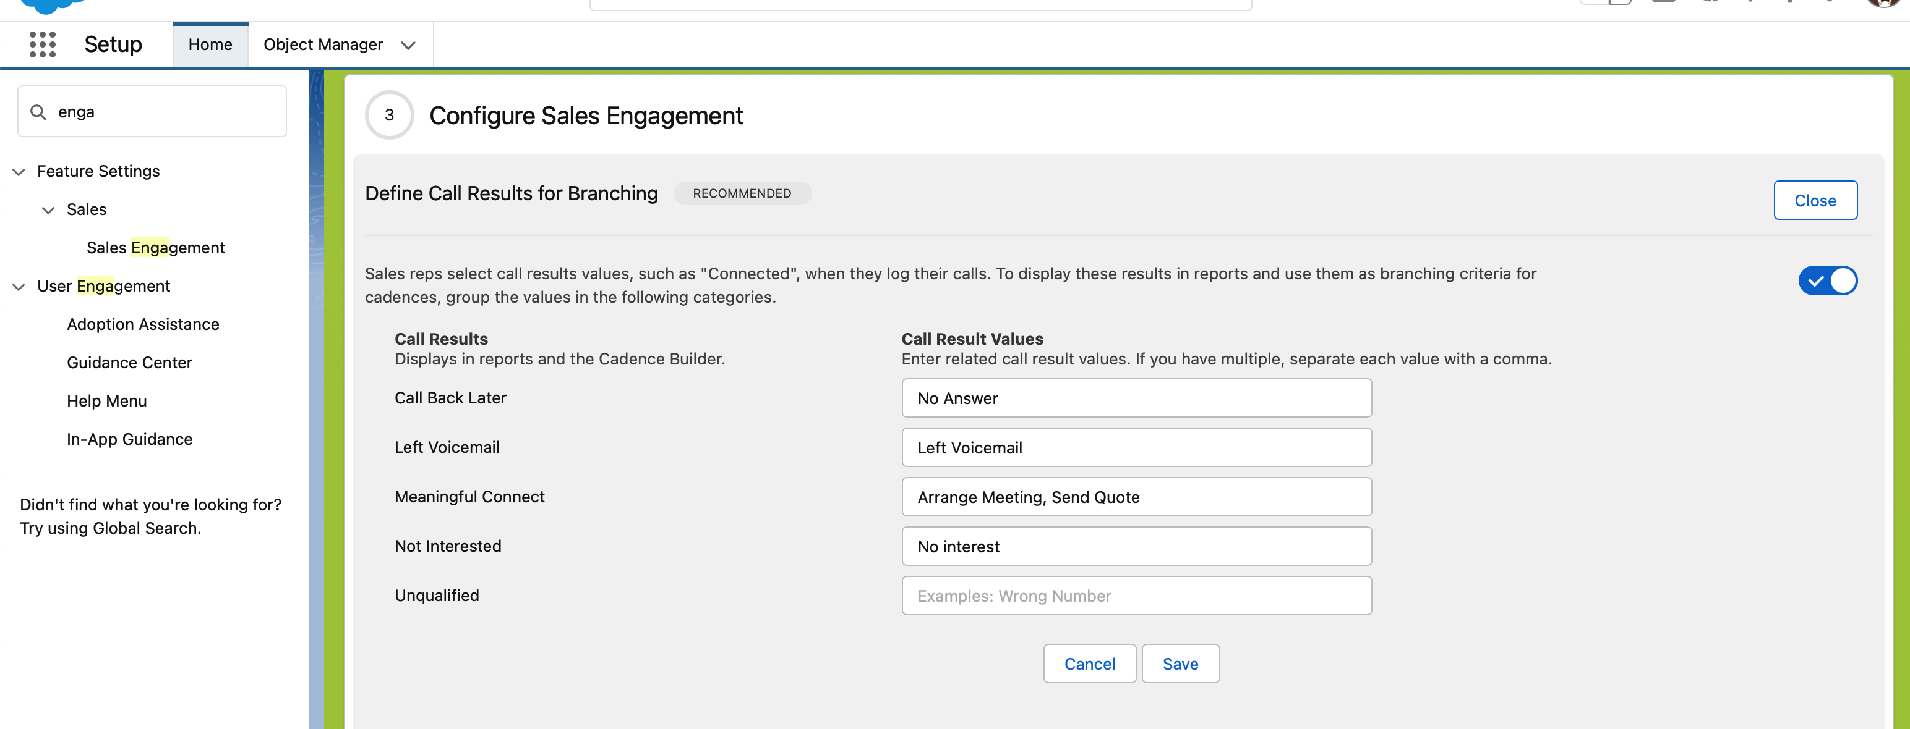This screenshot has height=729, width=1910.
Task: Switch to the Home tab
Action: [210, 44]
